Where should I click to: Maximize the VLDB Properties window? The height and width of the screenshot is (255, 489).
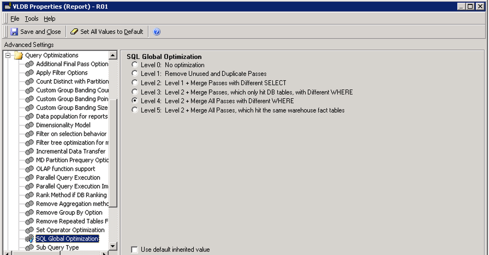(470, 6)
